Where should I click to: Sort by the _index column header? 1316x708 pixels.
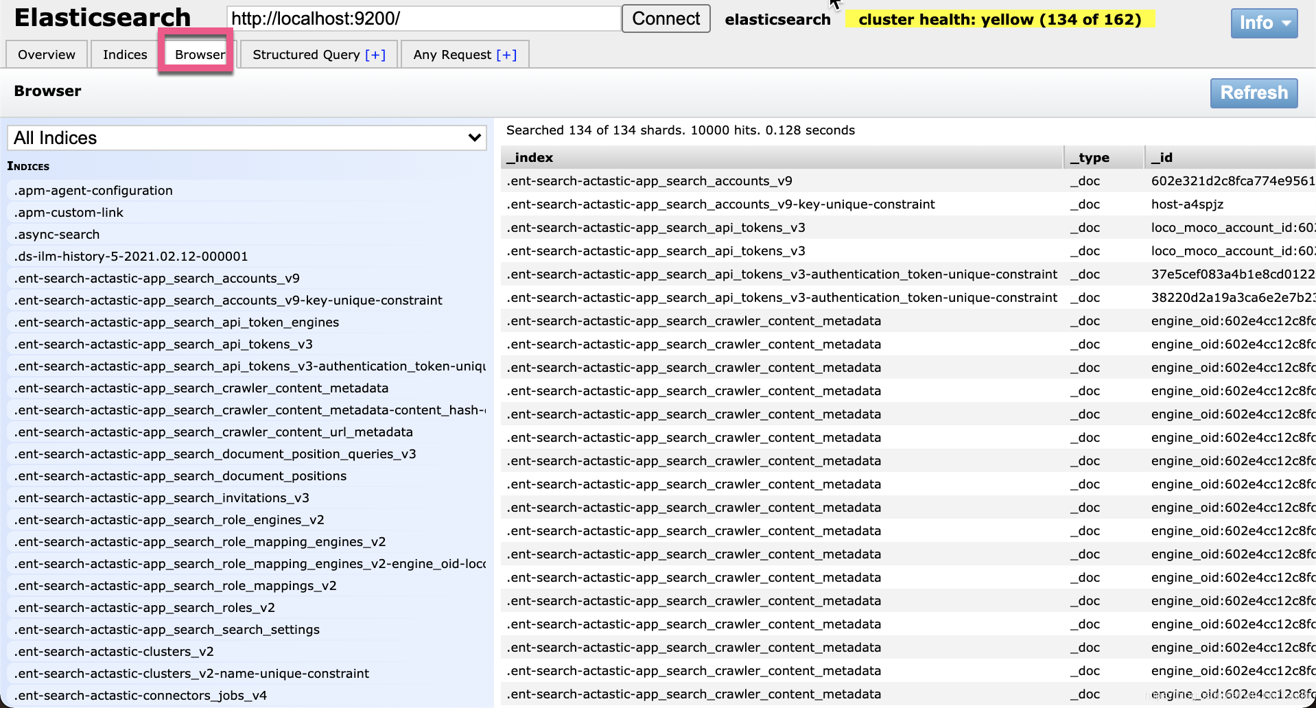coord(782,157)
